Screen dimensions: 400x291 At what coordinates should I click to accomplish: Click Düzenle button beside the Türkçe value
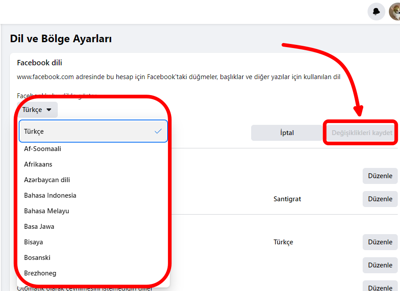click(x=380, y=242)
